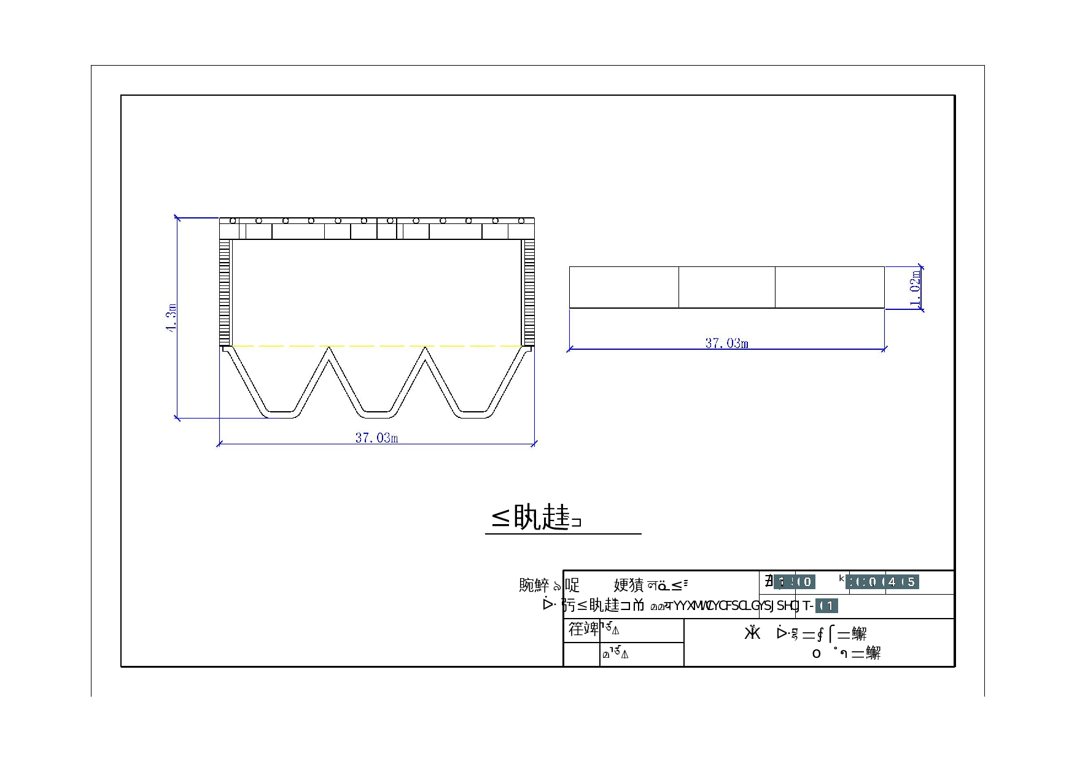This screenshot has width=1077, height=761.
Task: Click the highlighted date field ending in '4 5'
Action: click(x=882, y=582)
